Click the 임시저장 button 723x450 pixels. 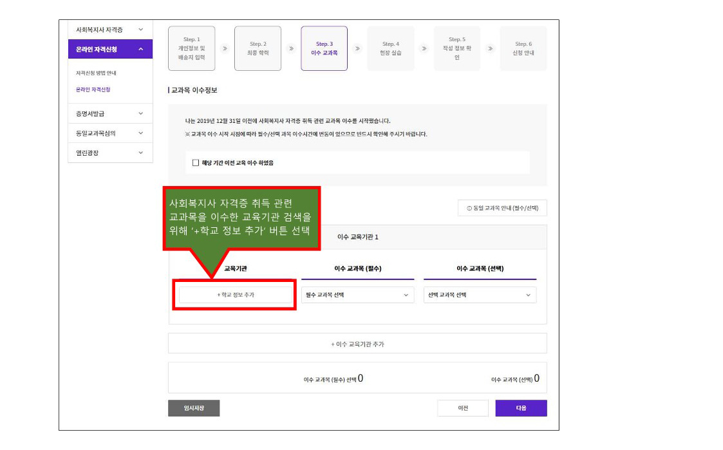coord(194,408)
